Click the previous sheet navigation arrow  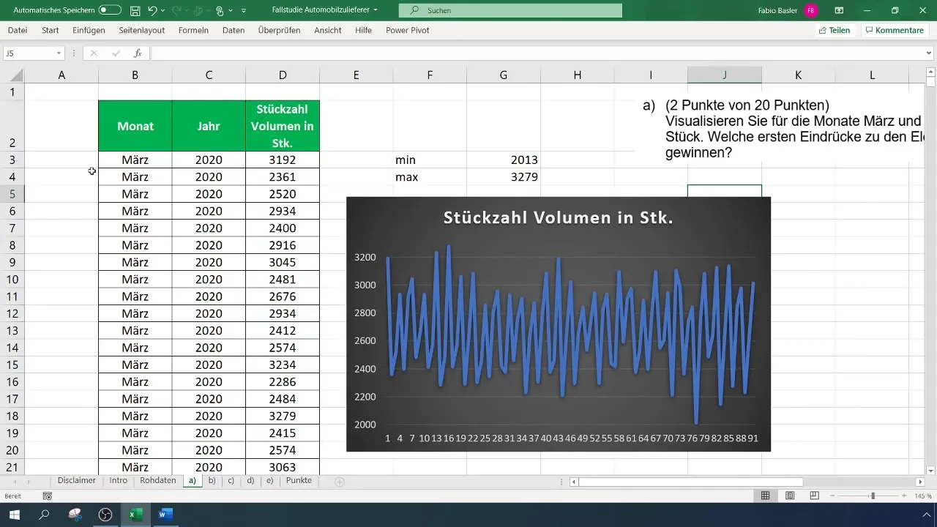[15, 482]
